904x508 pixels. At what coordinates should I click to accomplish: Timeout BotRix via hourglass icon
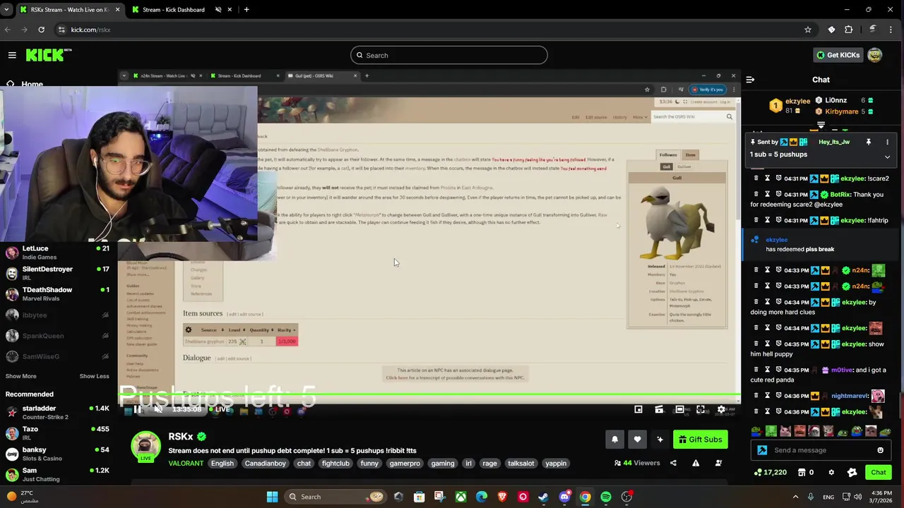tap(768, 194)
